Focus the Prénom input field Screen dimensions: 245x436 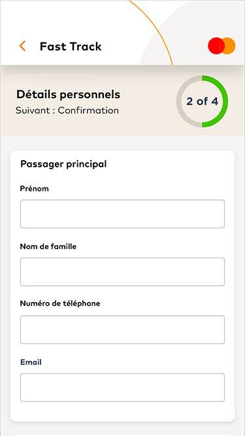click(x=122, y=214)
